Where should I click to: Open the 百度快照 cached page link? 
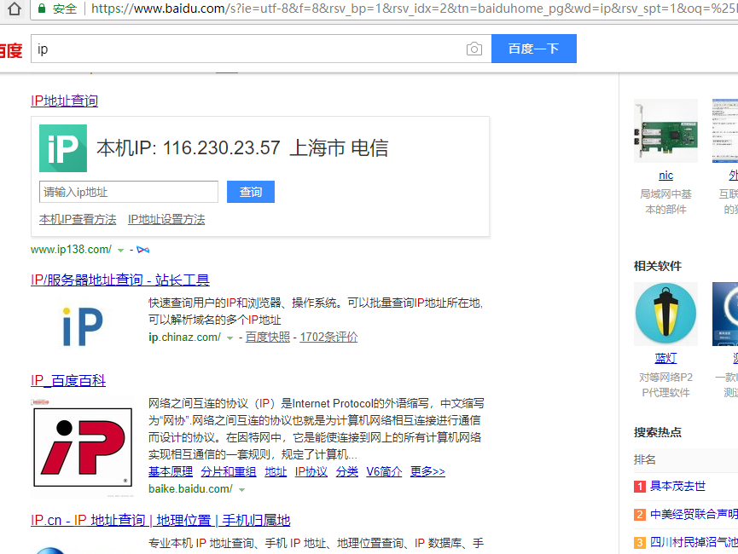(269, 337)
